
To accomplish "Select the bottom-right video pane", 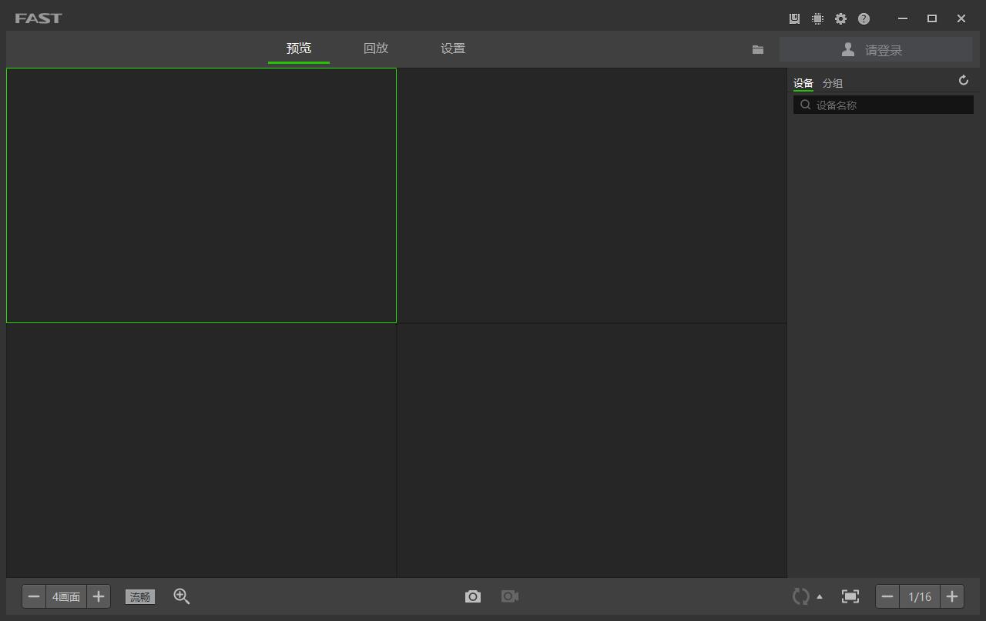I will pyautogui.click(x=592, y=450).
